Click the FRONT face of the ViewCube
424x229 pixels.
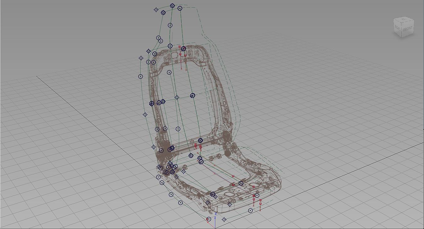[408, 29]
